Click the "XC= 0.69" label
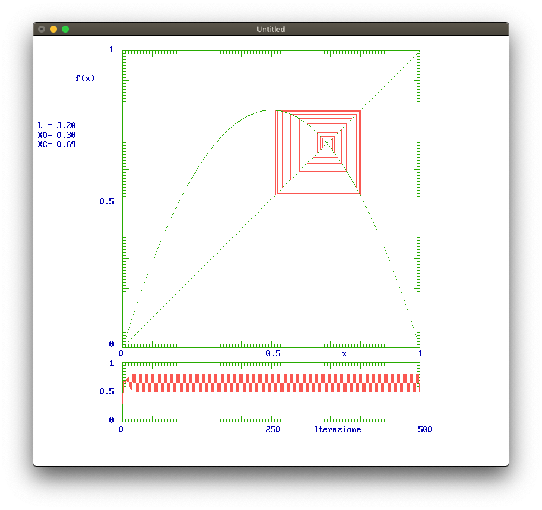 (x=56, y=144)
